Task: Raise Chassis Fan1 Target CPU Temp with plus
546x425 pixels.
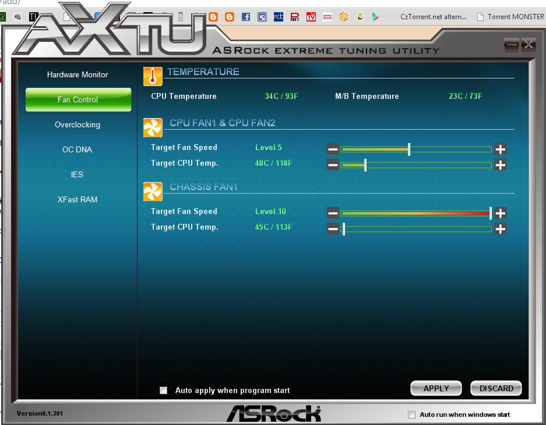Action: tap(501, 228)
